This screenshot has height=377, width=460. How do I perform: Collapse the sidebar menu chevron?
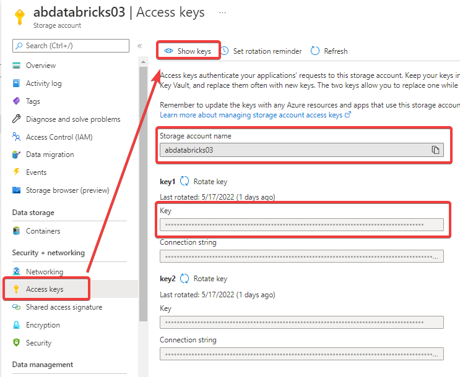point(140,46)
